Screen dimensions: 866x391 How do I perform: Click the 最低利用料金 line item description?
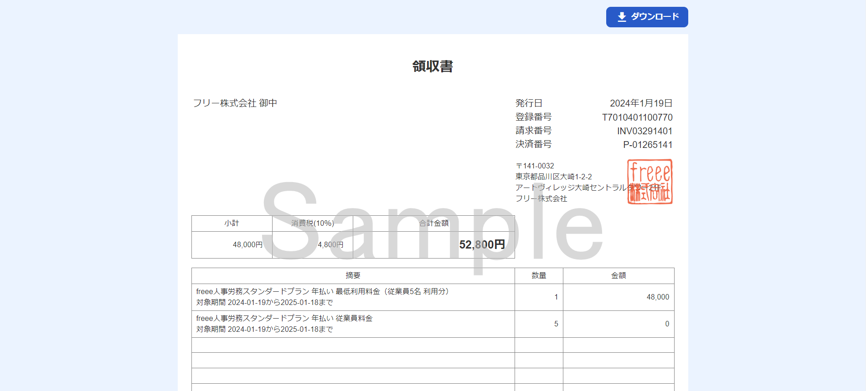coord(324,297)
